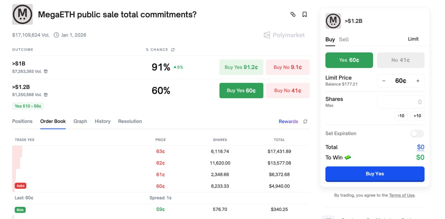Viewport: 445px width, 219px height.
Task: Click the 62¢ ask depth bar
Action: 16,163
